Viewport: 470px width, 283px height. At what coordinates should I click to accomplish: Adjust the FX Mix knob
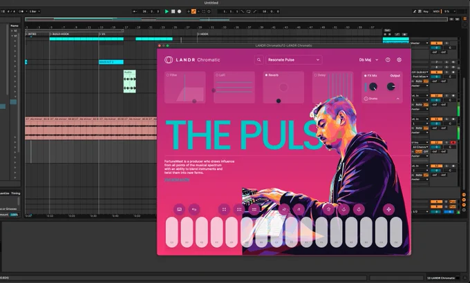pyautogui.click(x=373, y=87)
